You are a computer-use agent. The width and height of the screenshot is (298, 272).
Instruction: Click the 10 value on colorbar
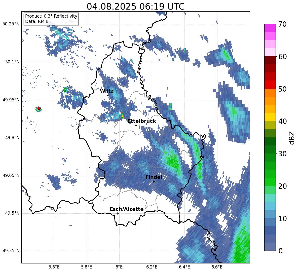pos(282,218)
